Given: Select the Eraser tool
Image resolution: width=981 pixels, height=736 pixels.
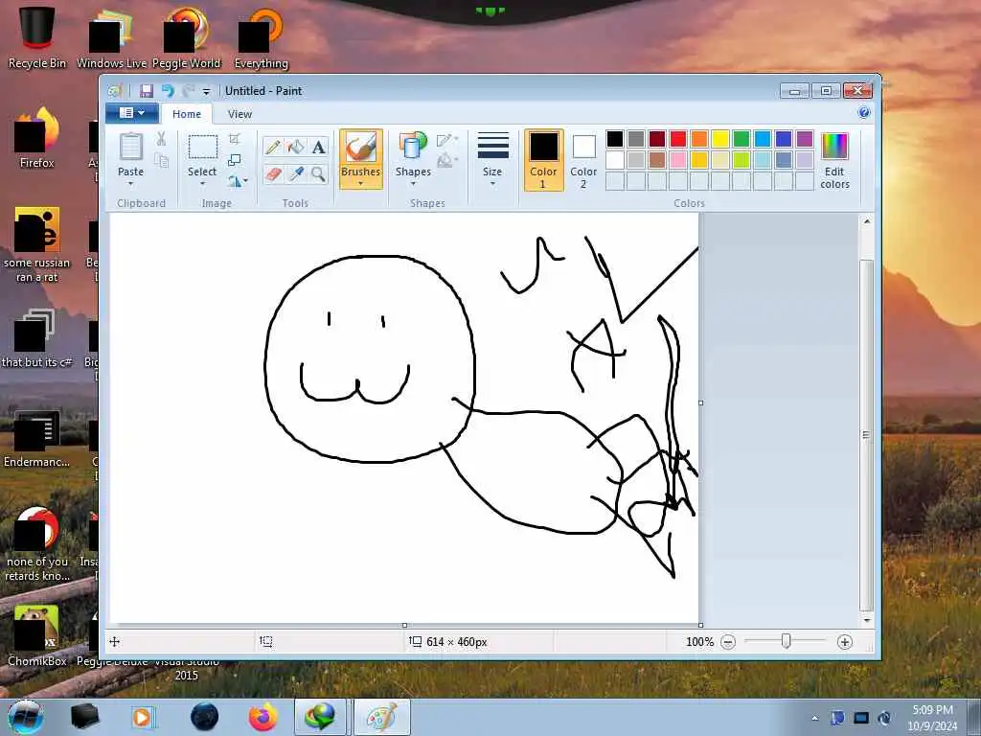Looking at the screenshot, I should (x=273, y=173).
